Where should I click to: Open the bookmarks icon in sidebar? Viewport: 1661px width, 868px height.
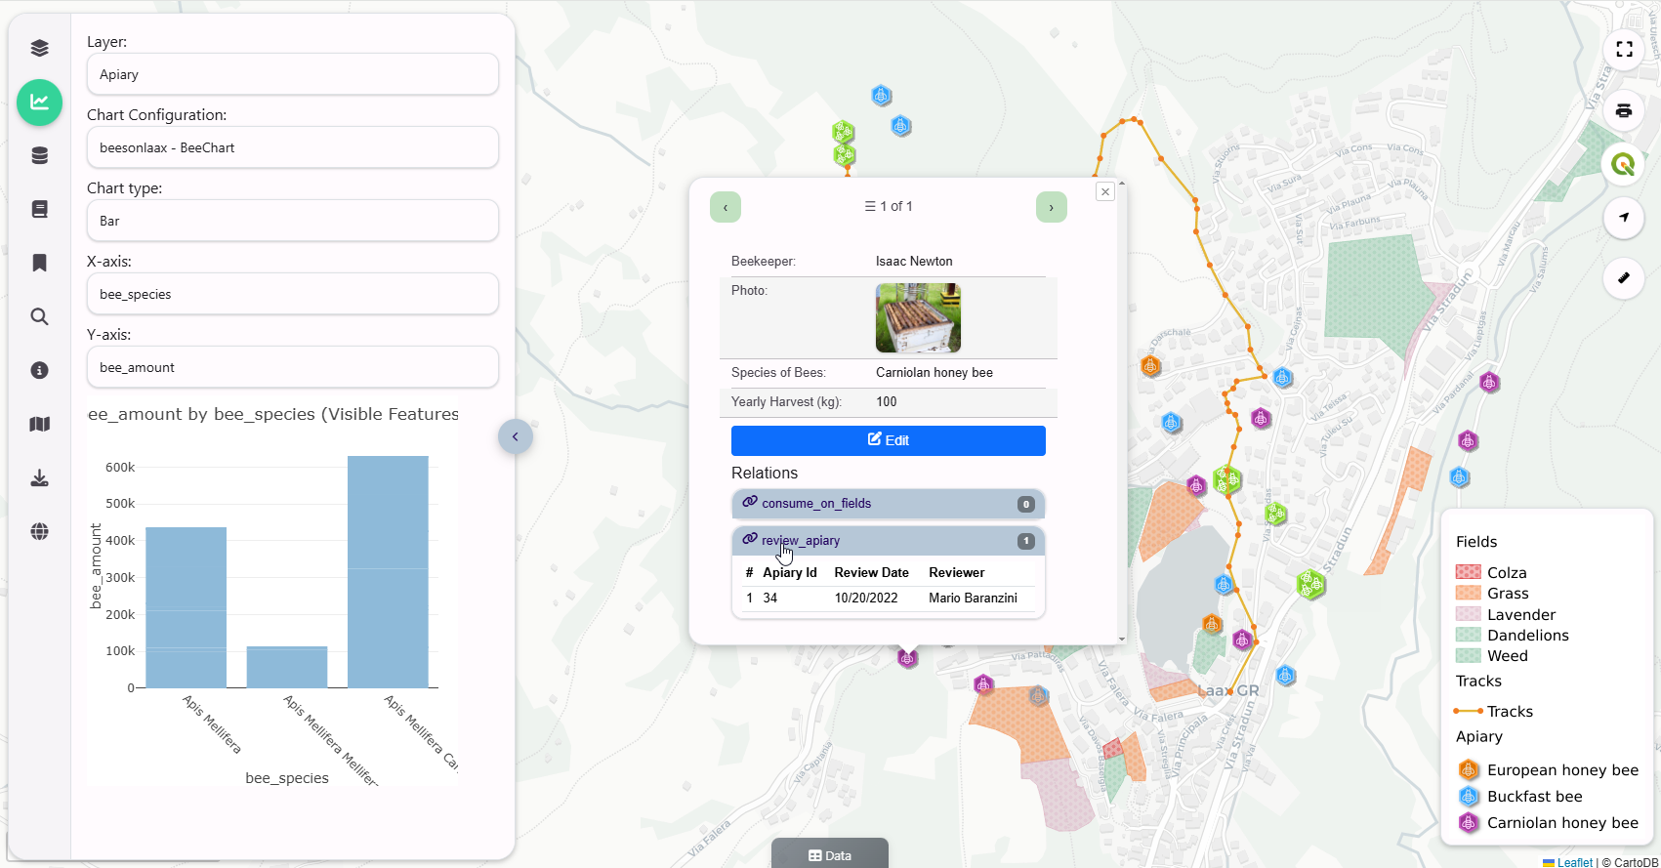point(39,263)
